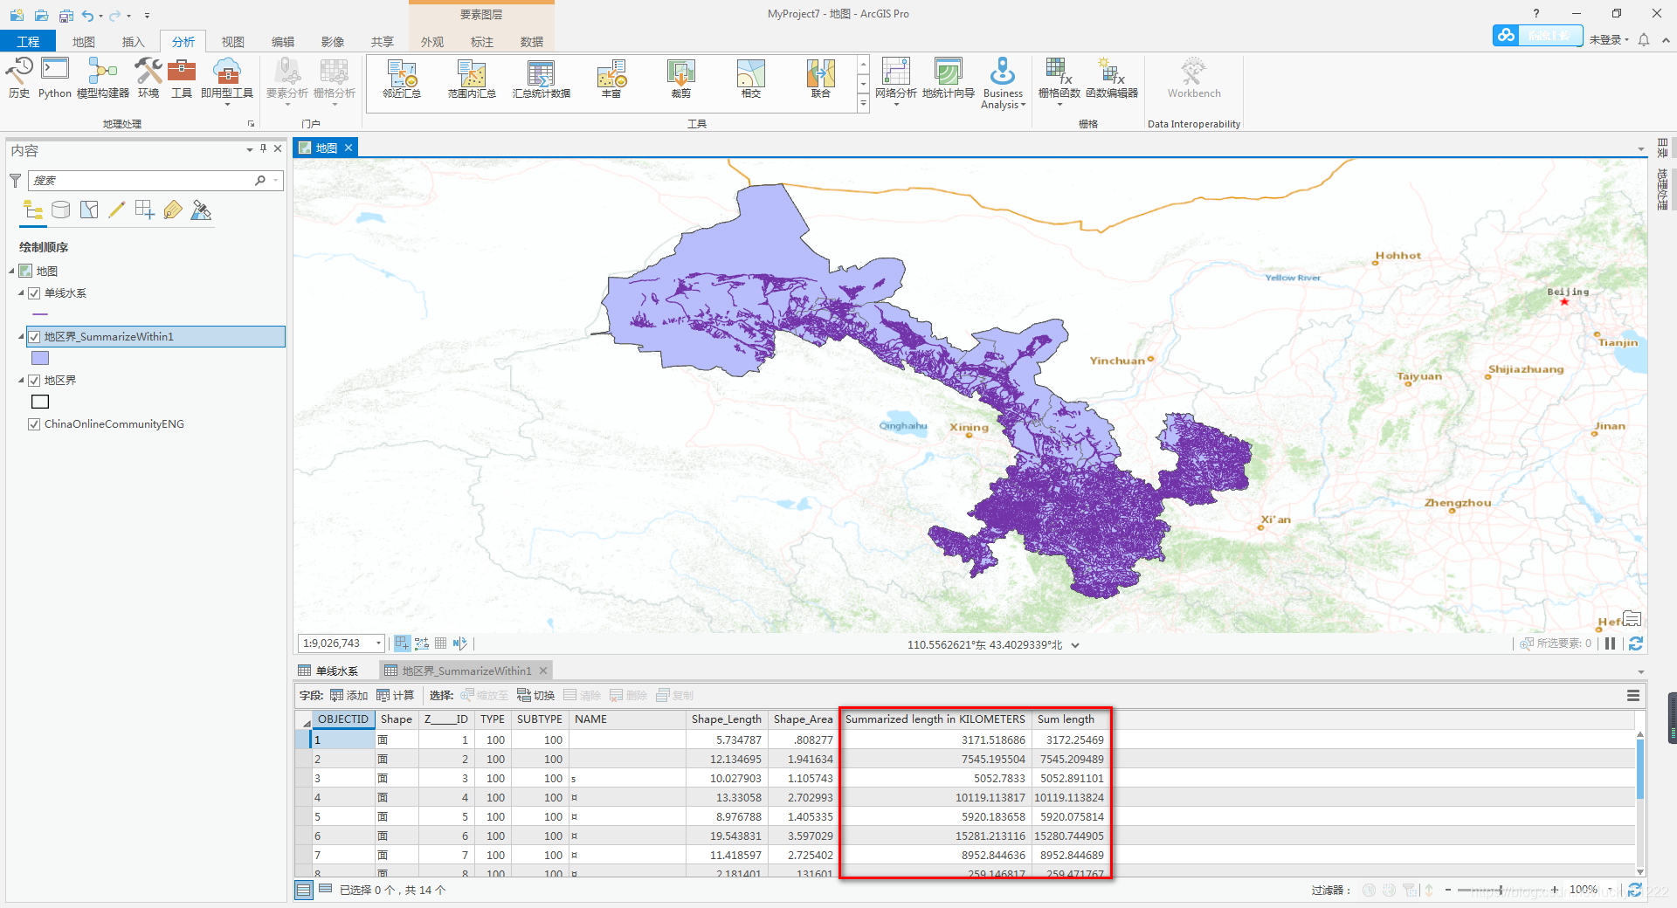1677x908 pixels.
Task: Toggle show all records view button
Action: 304,891
